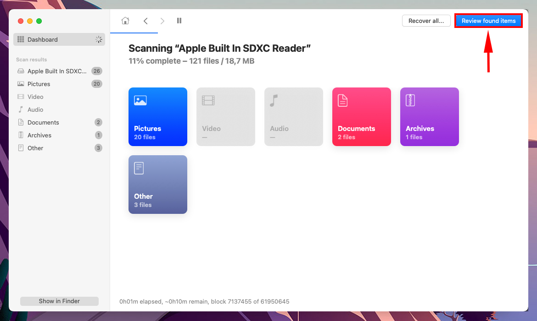Image resolution: width=537 pixels, height=321 pixels.
Task: Click the elapsed time status line
Action: (204, 301)
